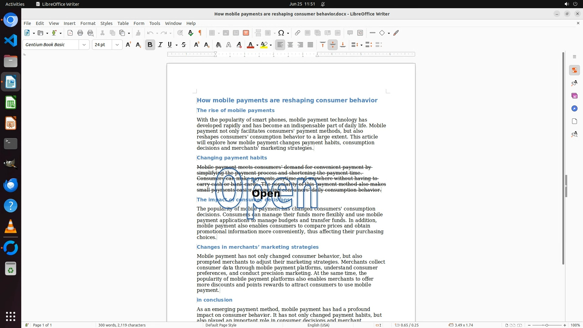Toggle formatting marks pilcrow icon
The width and height of the screenshot is (583, 328).
pyautogui.click(x=200, y=33)
